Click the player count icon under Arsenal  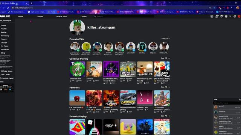94,81
